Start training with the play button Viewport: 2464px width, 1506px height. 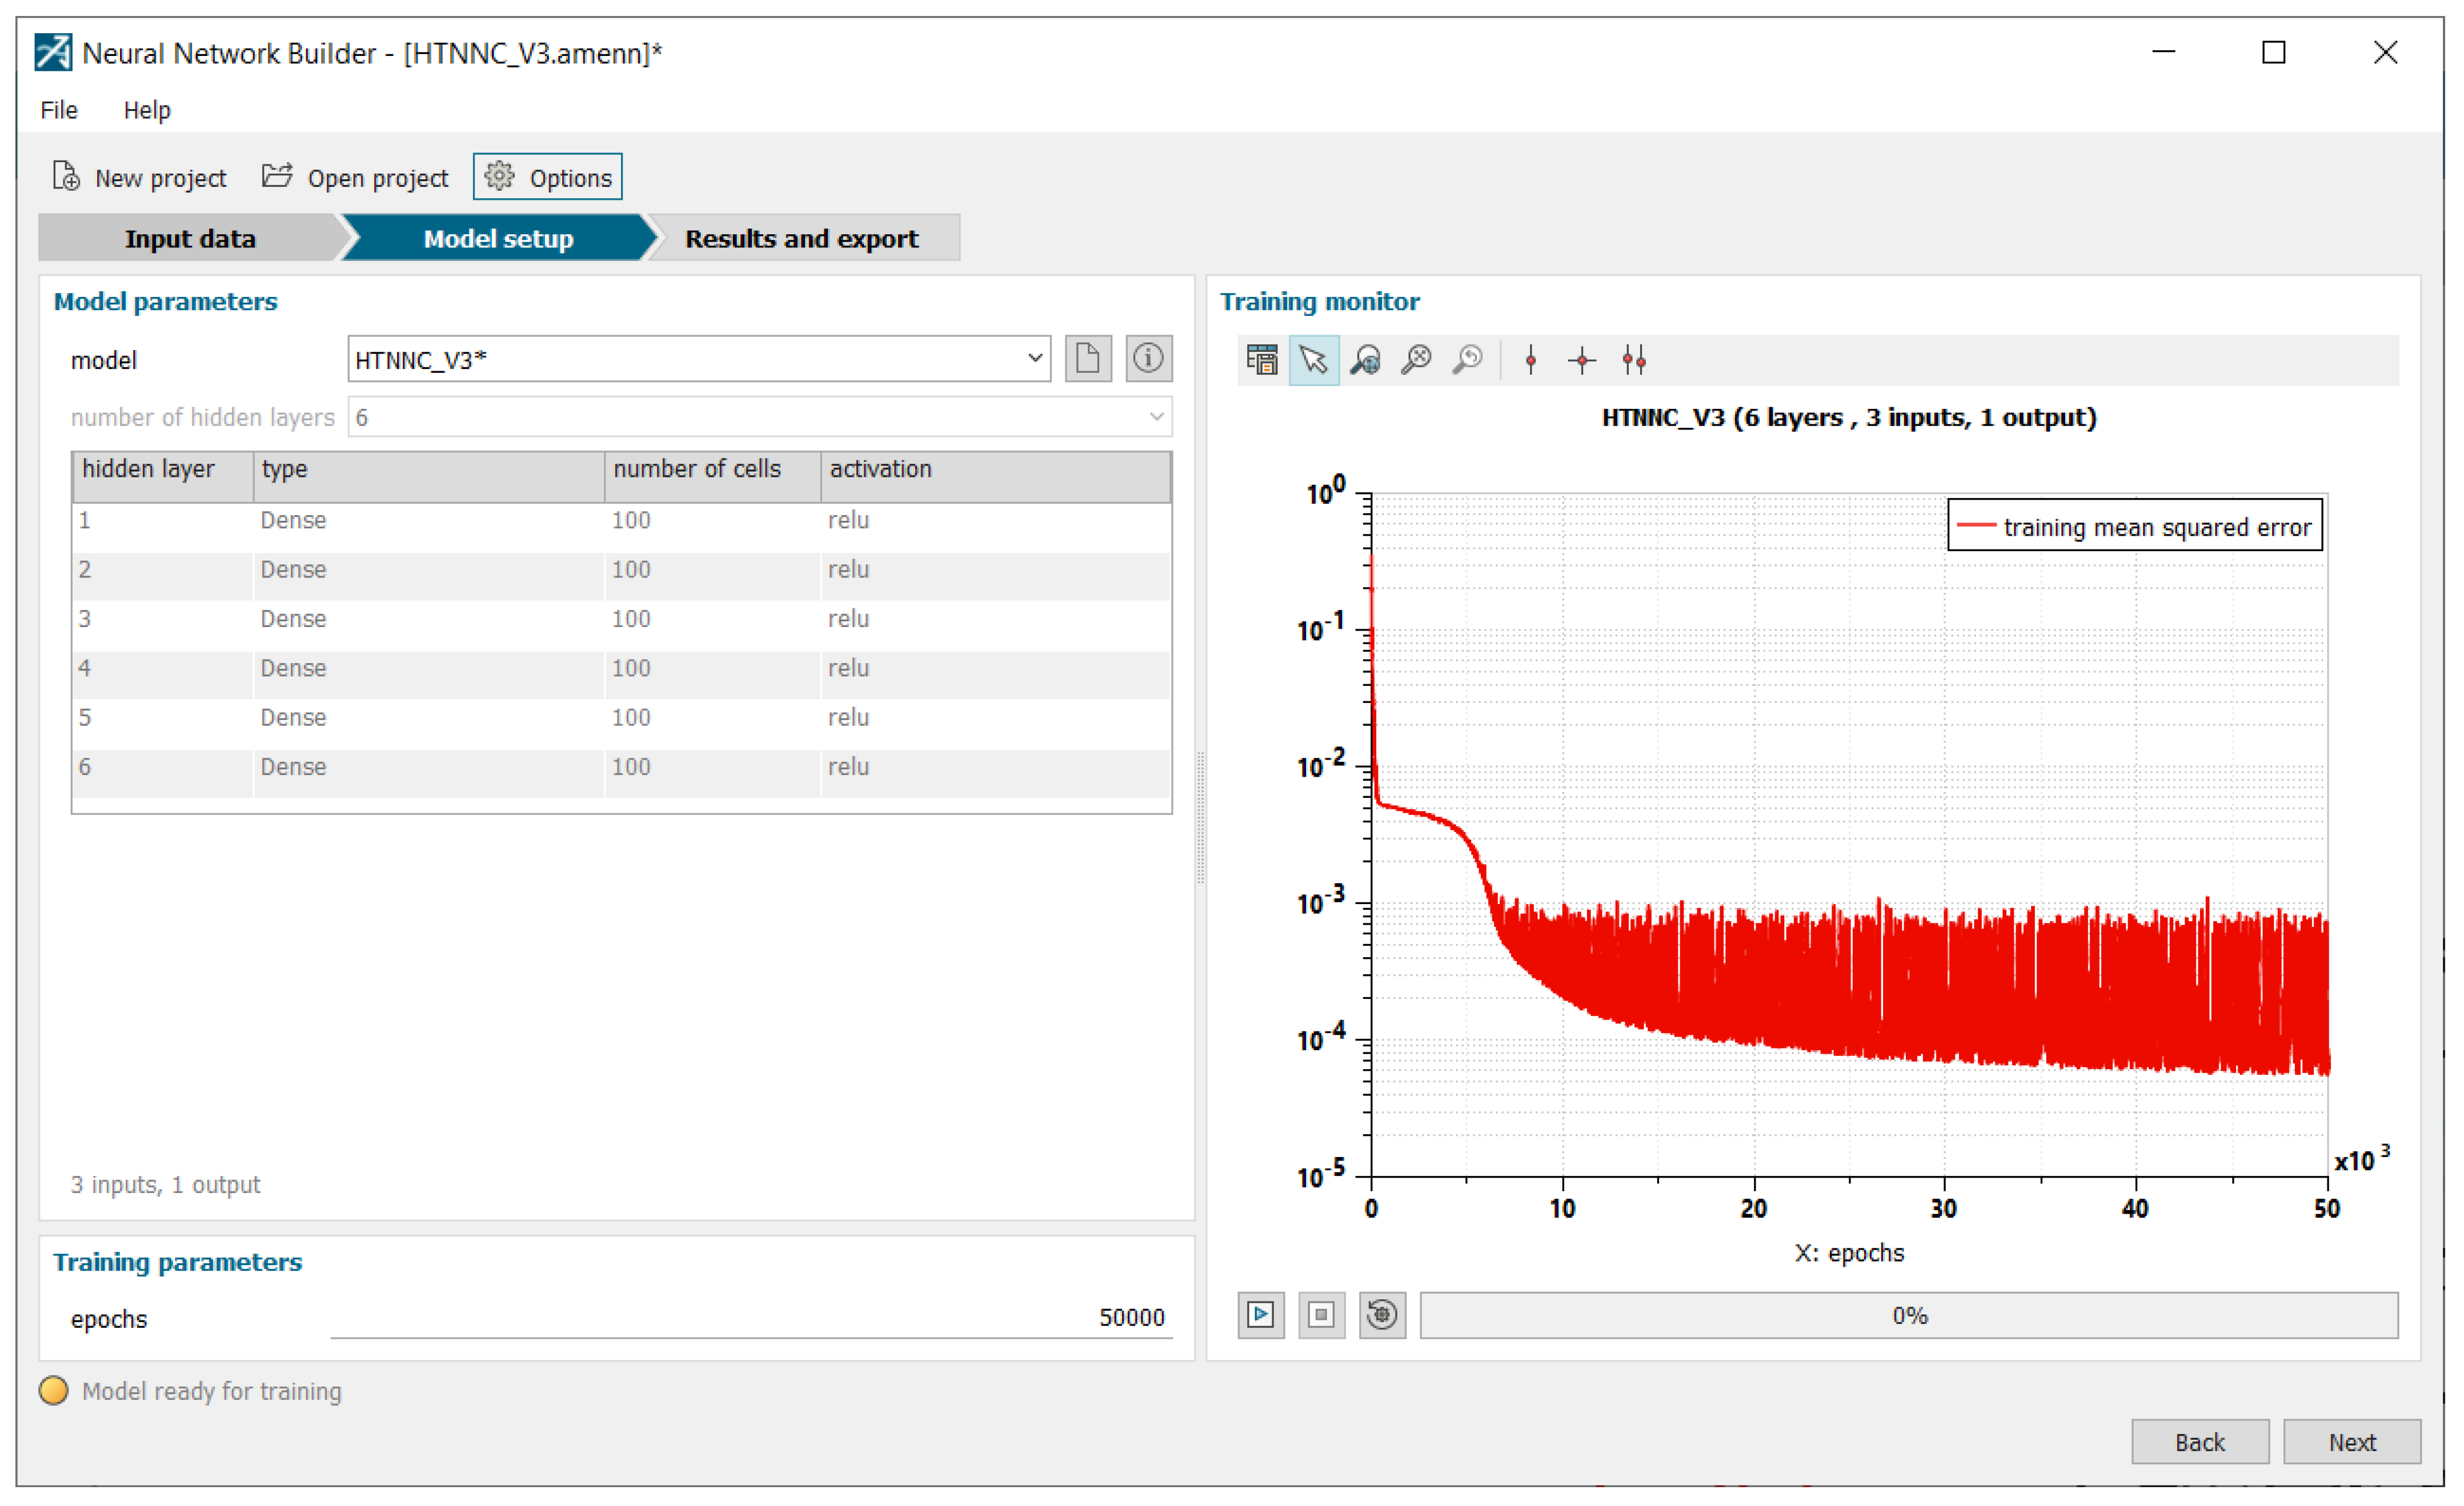[x=1261, y=1315]
